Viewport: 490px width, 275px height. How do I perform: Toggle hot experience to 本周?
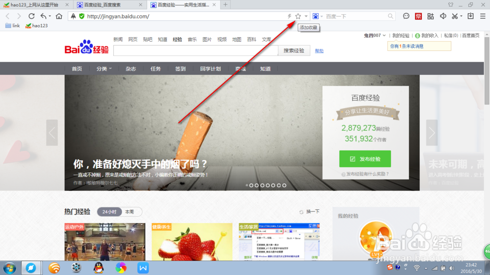pos(129,212)
